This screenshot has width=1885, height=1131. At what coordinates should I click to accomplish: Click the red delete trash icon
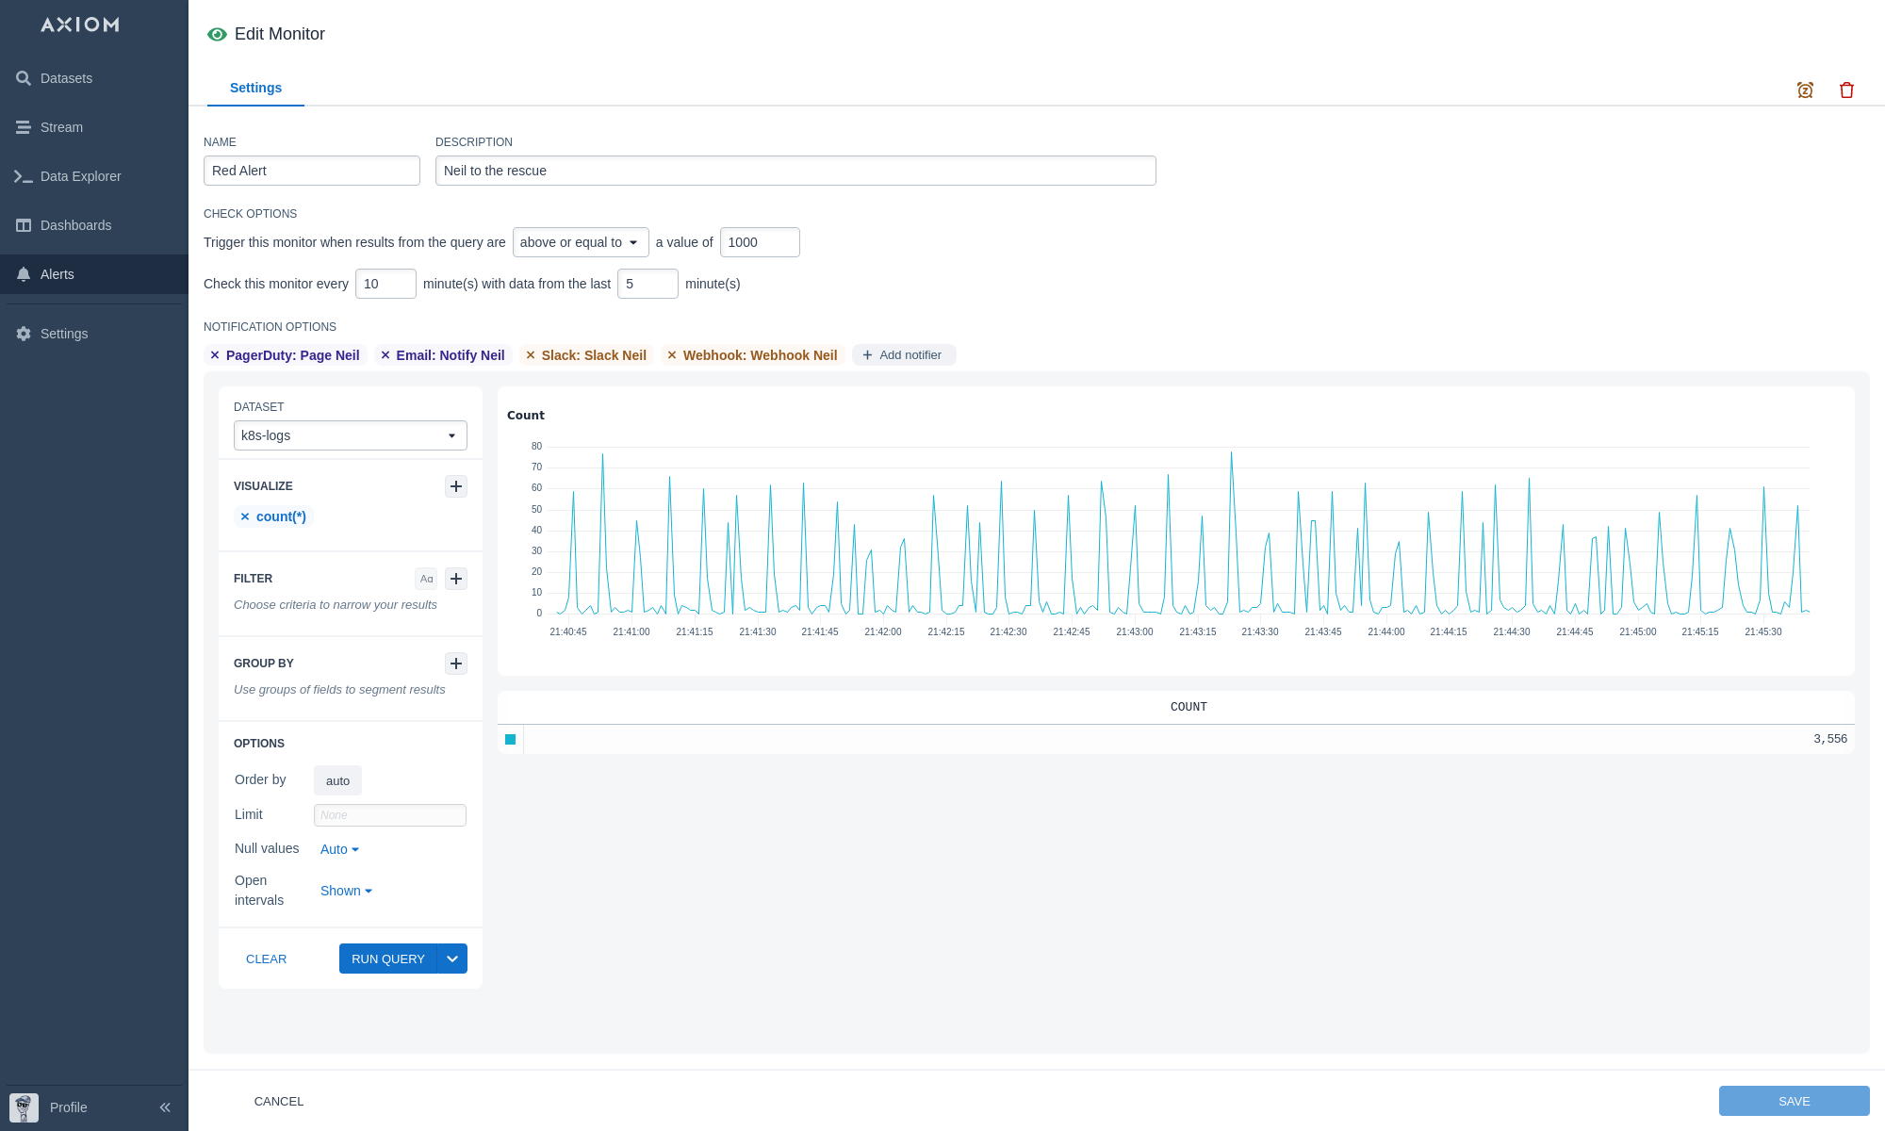(1846, 90)
